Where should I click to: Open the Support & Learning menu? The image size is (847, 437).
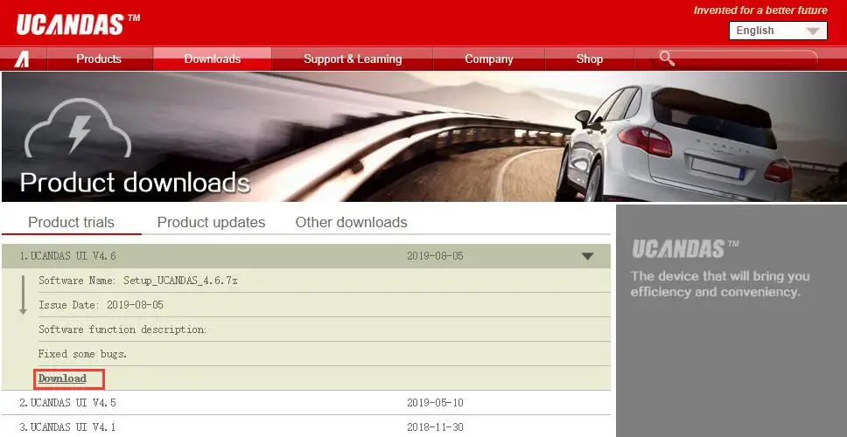353,59
